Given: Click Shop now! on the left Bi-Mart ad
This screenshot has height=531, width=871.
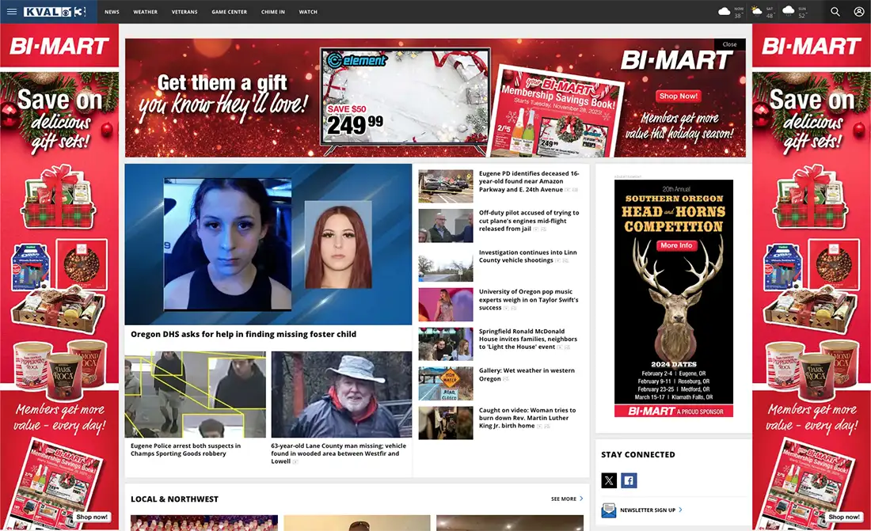Looking at the screenshot, I should [92, 517].
